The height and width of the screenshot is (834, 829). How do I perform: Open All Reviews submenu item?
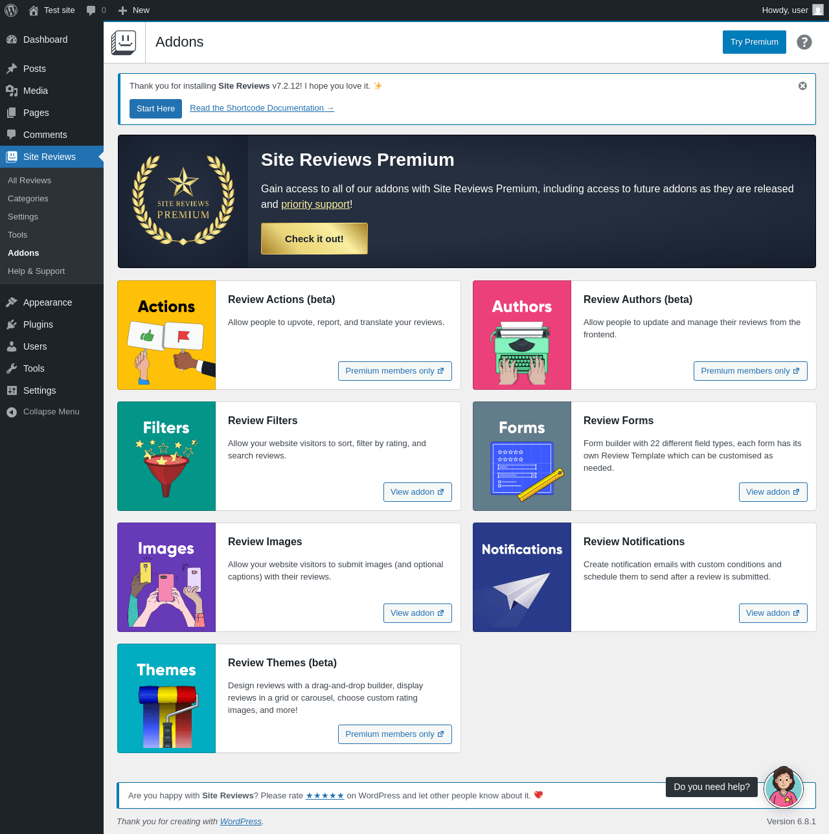point(29,181)
